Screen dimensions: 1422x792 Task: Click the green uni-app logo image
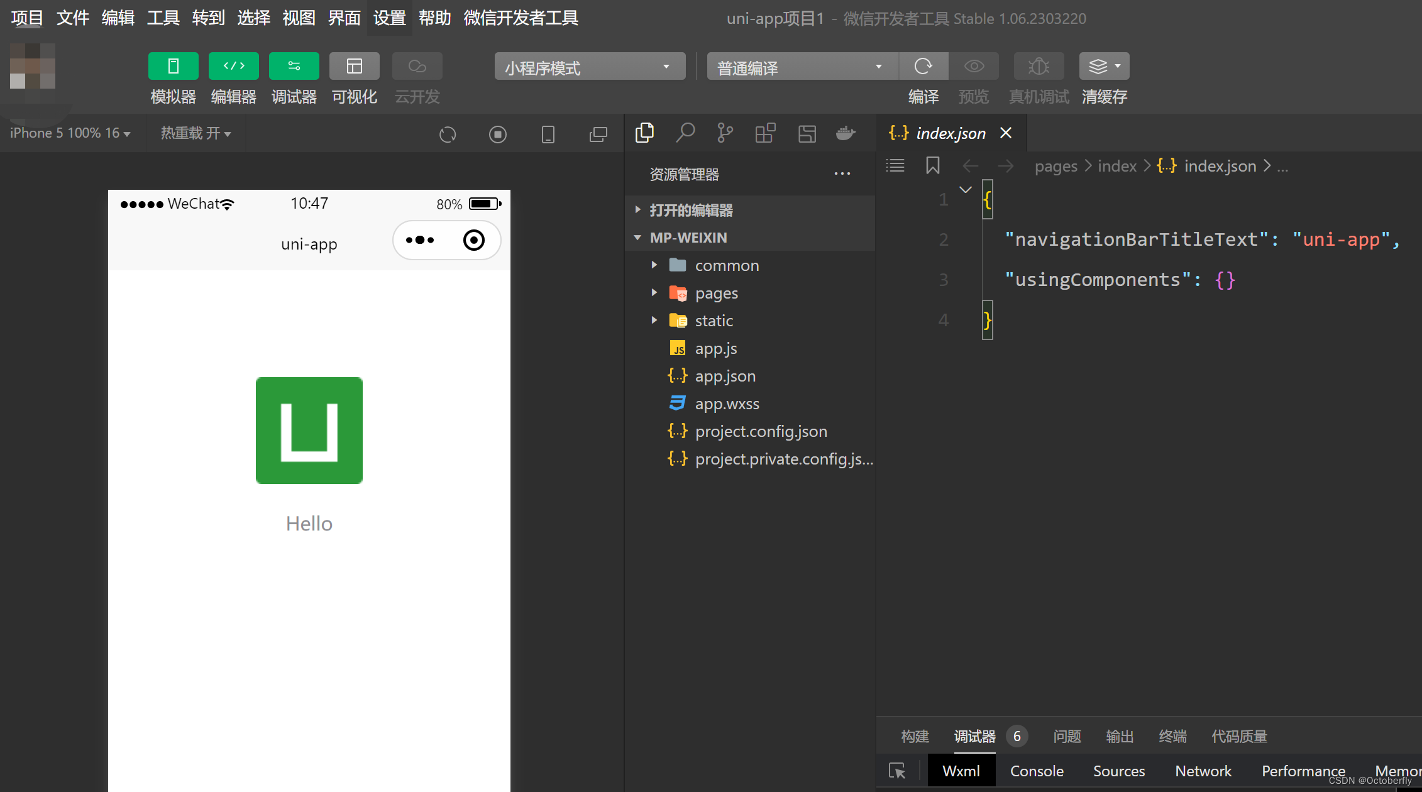309,431
